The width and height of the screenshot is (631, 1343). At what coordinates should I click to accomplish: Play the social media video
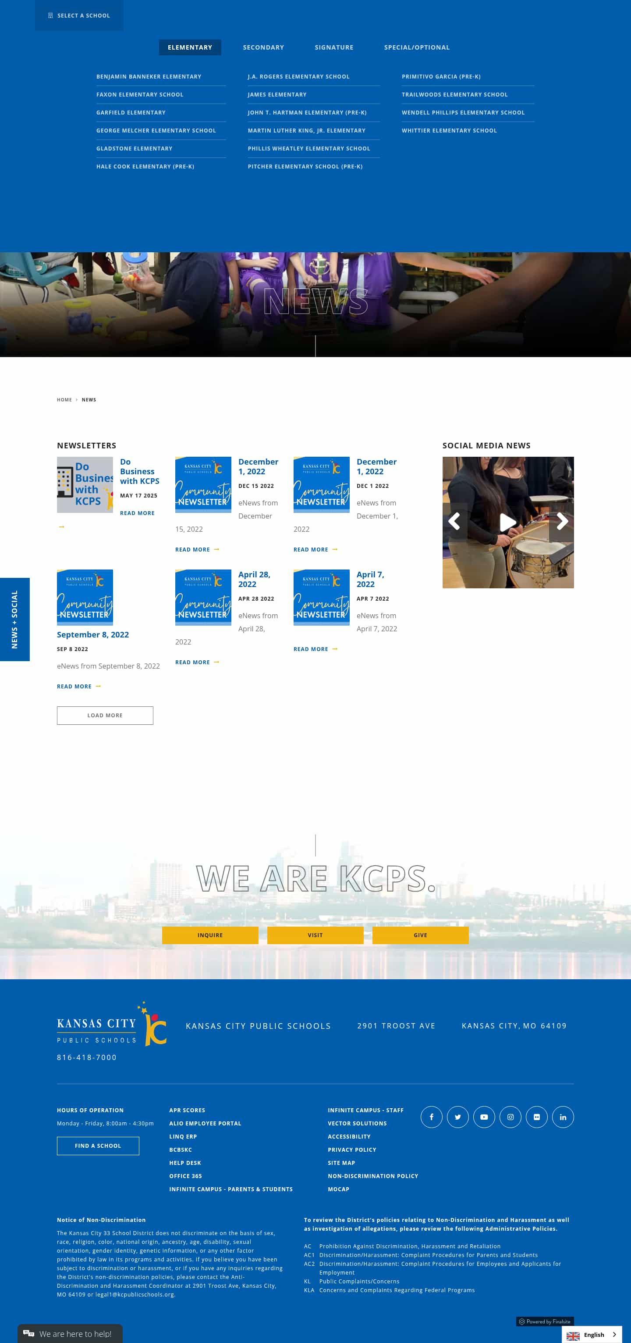pyautogui.click(x=507, y=522)
